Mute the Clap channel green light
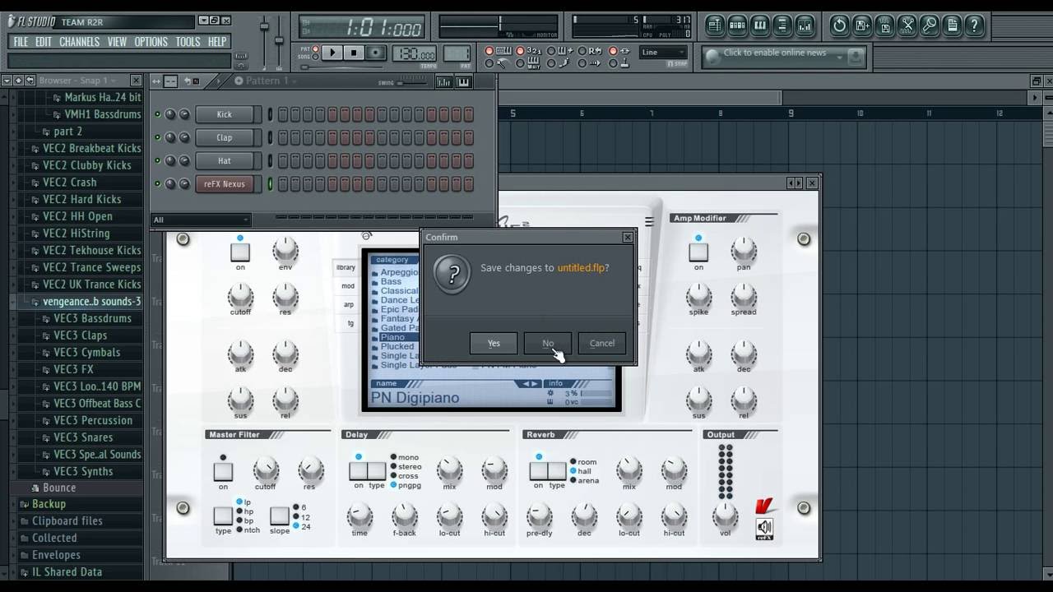The image size is (1053, 592). click(157, 138)
